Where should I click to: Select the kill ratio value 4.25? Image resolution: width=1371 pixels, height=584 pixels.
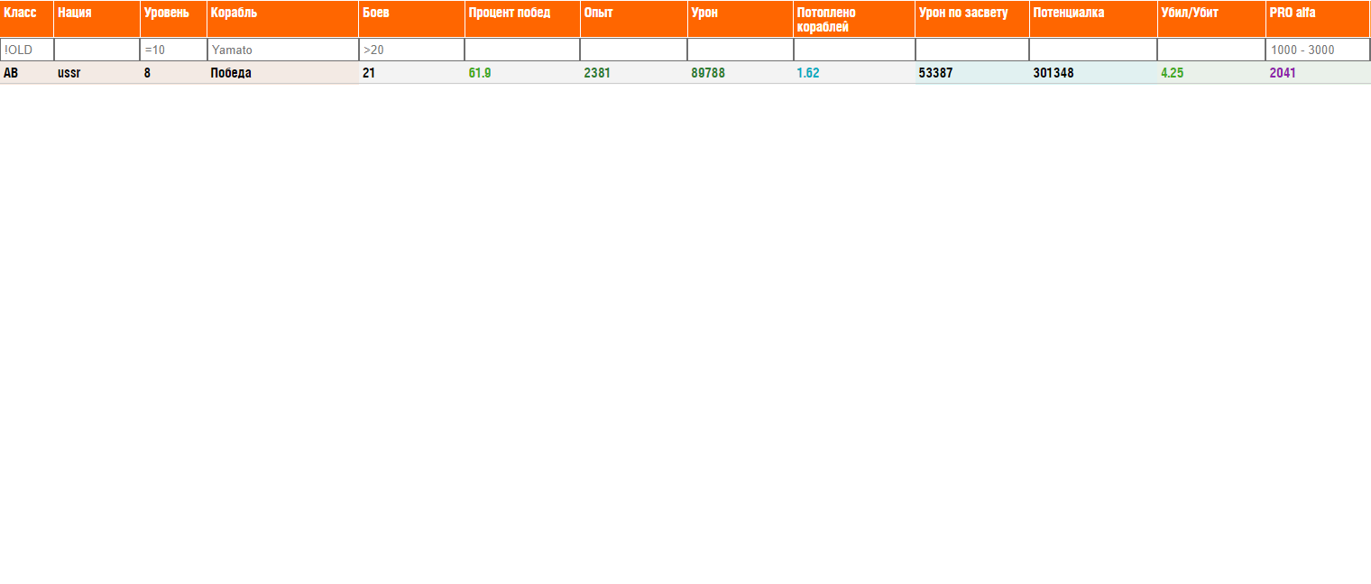pyautogui.click(x=1172, y=73)
